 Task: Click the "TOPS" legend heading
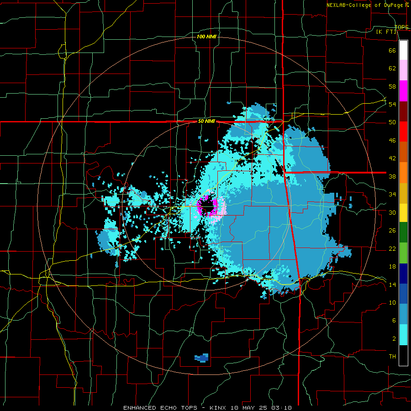pos(401,27)
